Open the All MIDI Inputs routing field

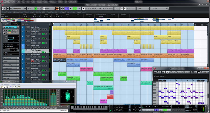click(x=11, y=46)
